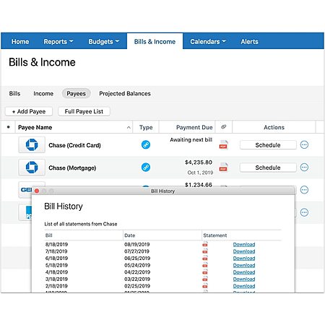Viewport: 325px width, 325px height.
Task: Click PDF icon for 8/18/2019 statement
Action: click(x=205, y=244)
